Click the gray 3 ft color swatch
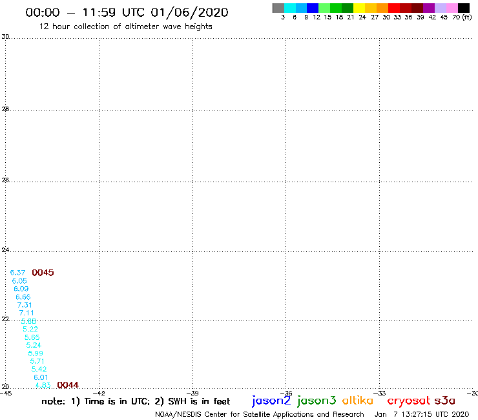Viewport: 478px width, 420px height. (x=278, y=8)
